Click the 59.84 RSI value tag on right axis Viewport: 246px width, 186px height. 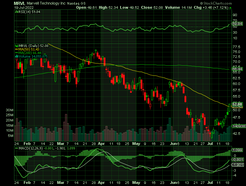point(237,24)
